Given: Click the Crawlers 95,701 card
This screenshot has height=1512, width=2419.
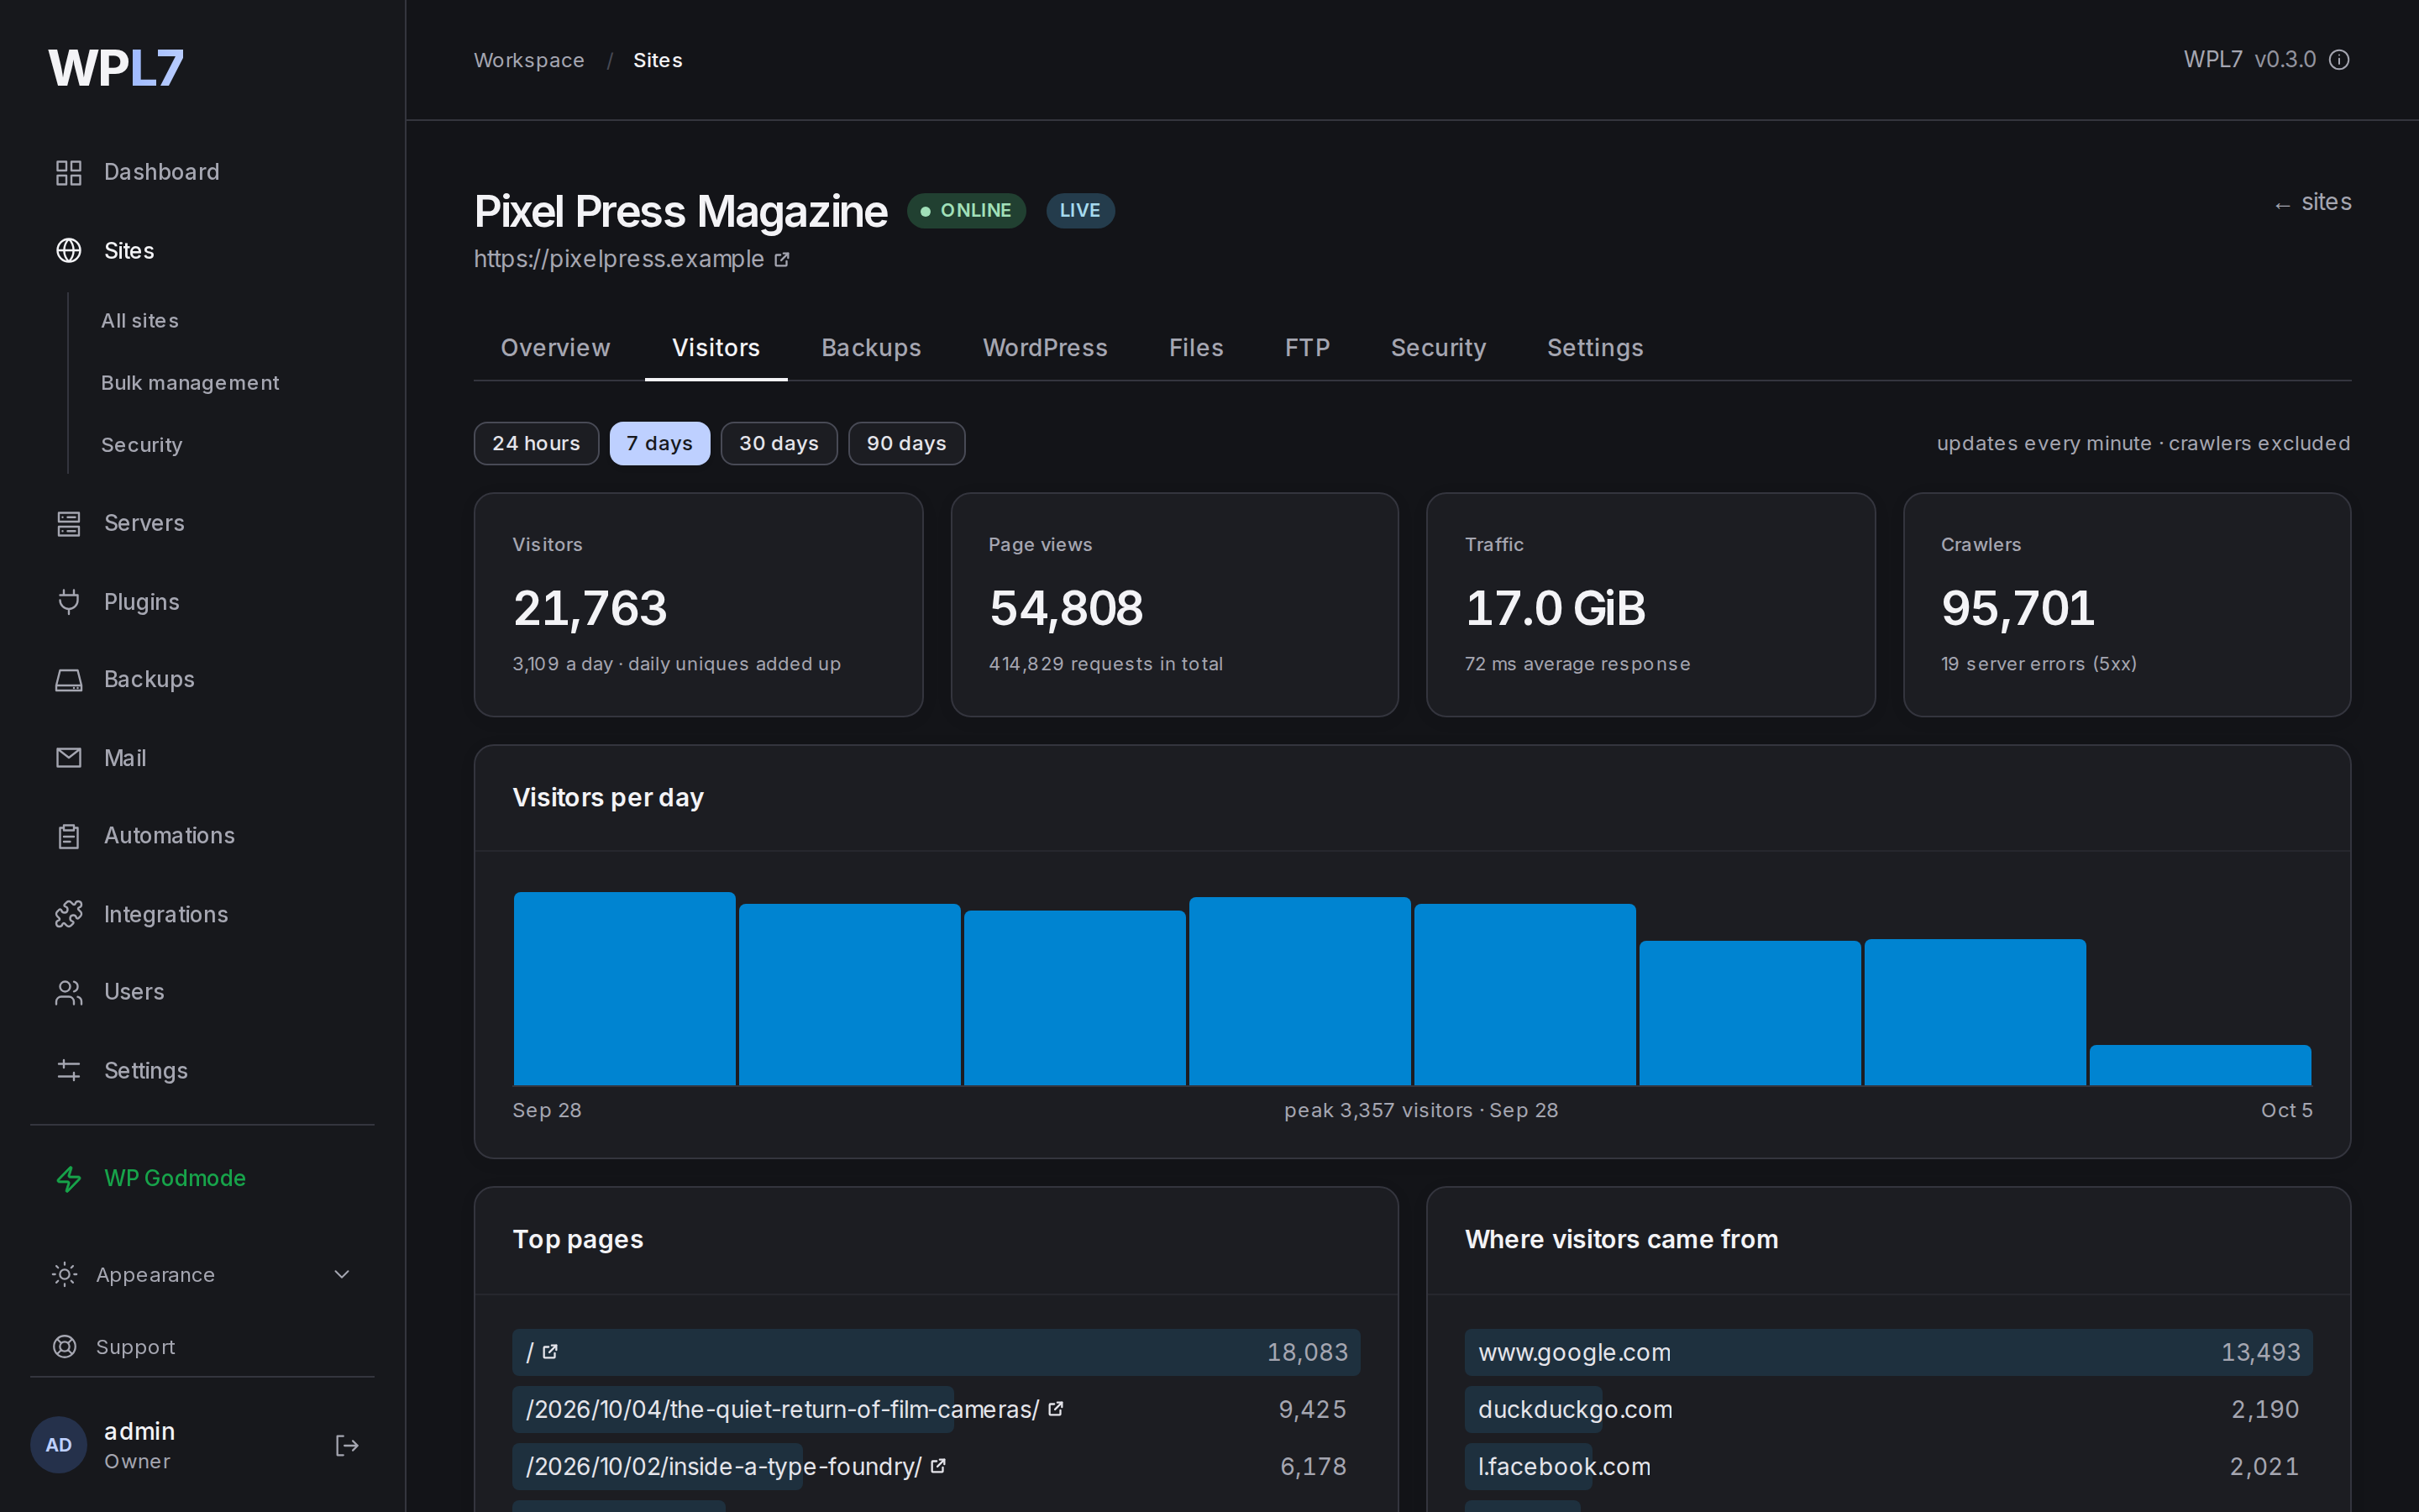Looking at the screenshot, I should pyautogui.click(x=2127, y=604).
